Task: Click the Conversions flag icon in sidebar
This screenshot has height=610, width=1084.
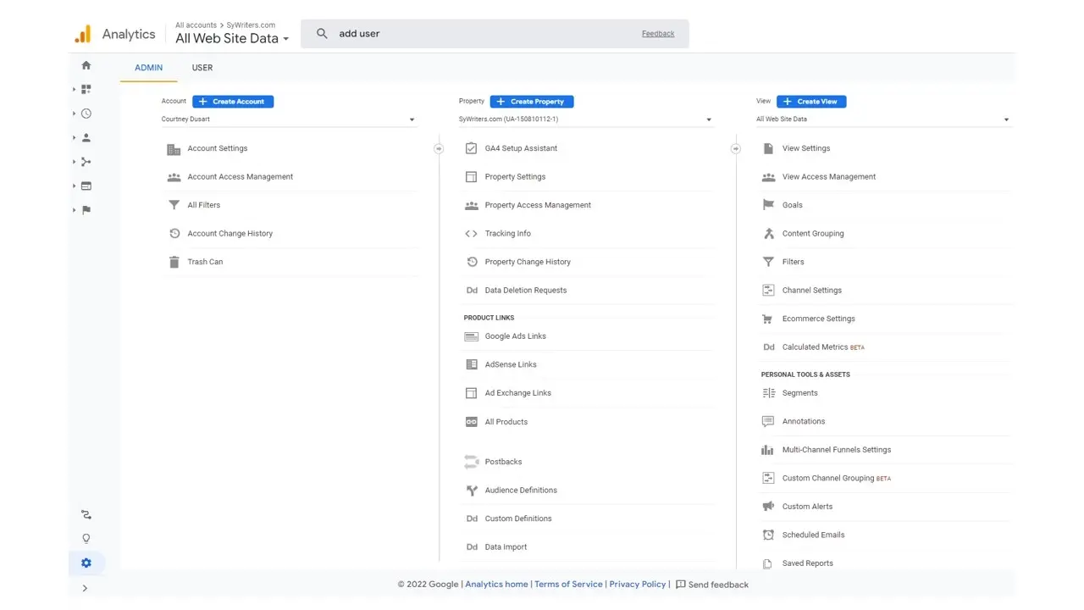Action: click(86, 210)
